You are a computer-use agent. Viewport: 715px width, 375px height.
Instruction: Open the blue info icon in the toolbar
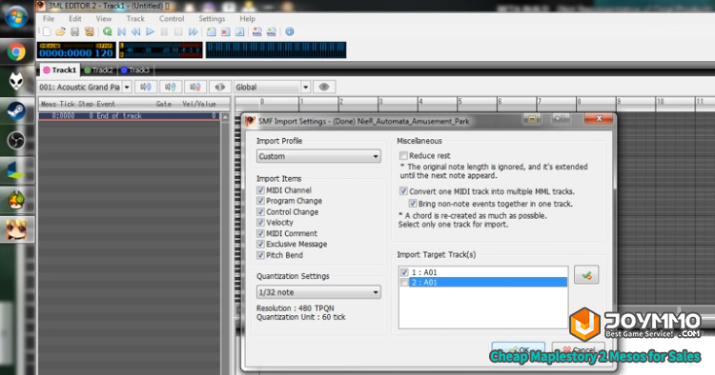pyautogui.click(x=290, y=31)
